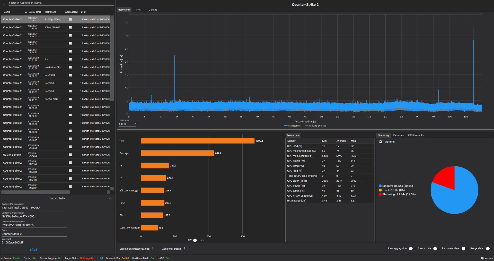Select the Sensor data tab
The image size is (494, 261).
(293, 135)
